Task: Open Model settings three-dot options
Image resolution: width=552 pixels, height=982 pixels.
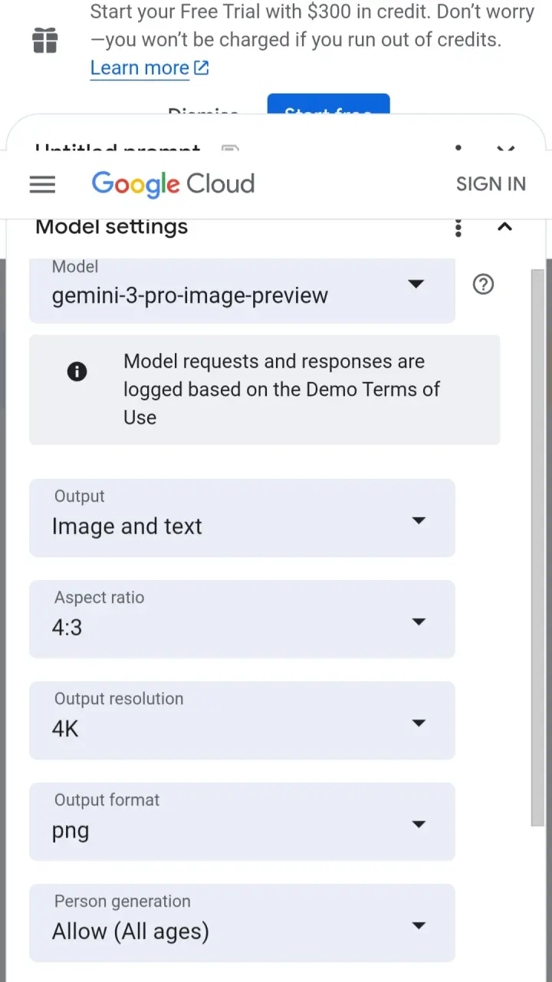Action: pos(458,227)
